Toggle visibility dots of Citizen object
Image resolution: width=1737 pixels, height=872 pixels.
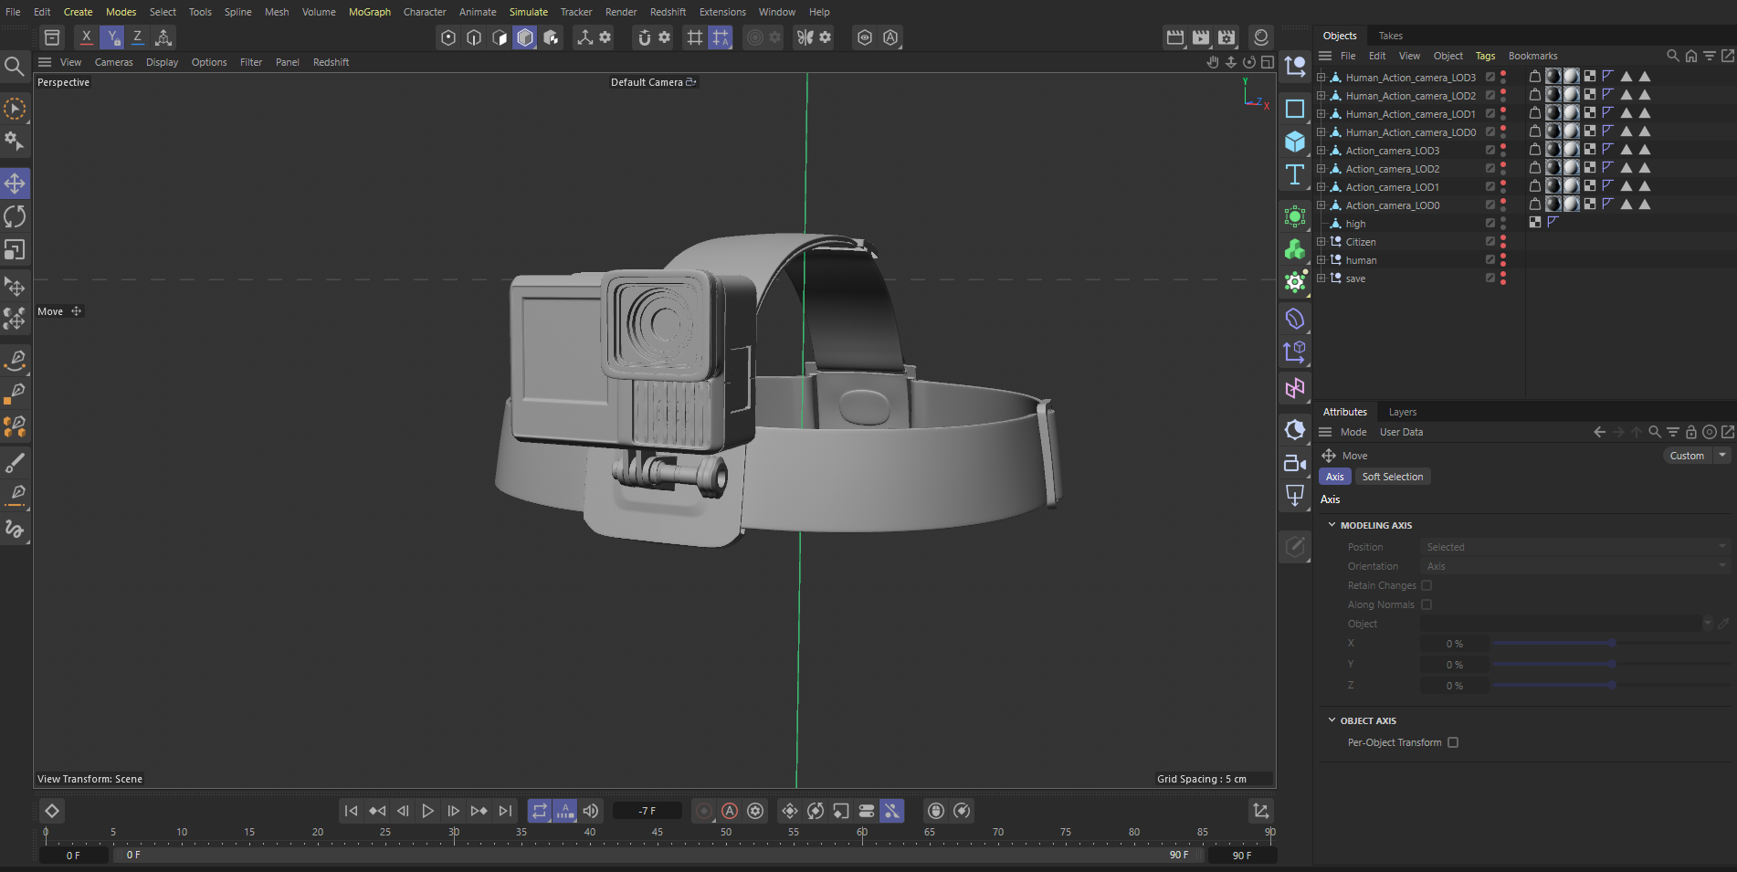pyautogui.click(x=1503, y=242)
